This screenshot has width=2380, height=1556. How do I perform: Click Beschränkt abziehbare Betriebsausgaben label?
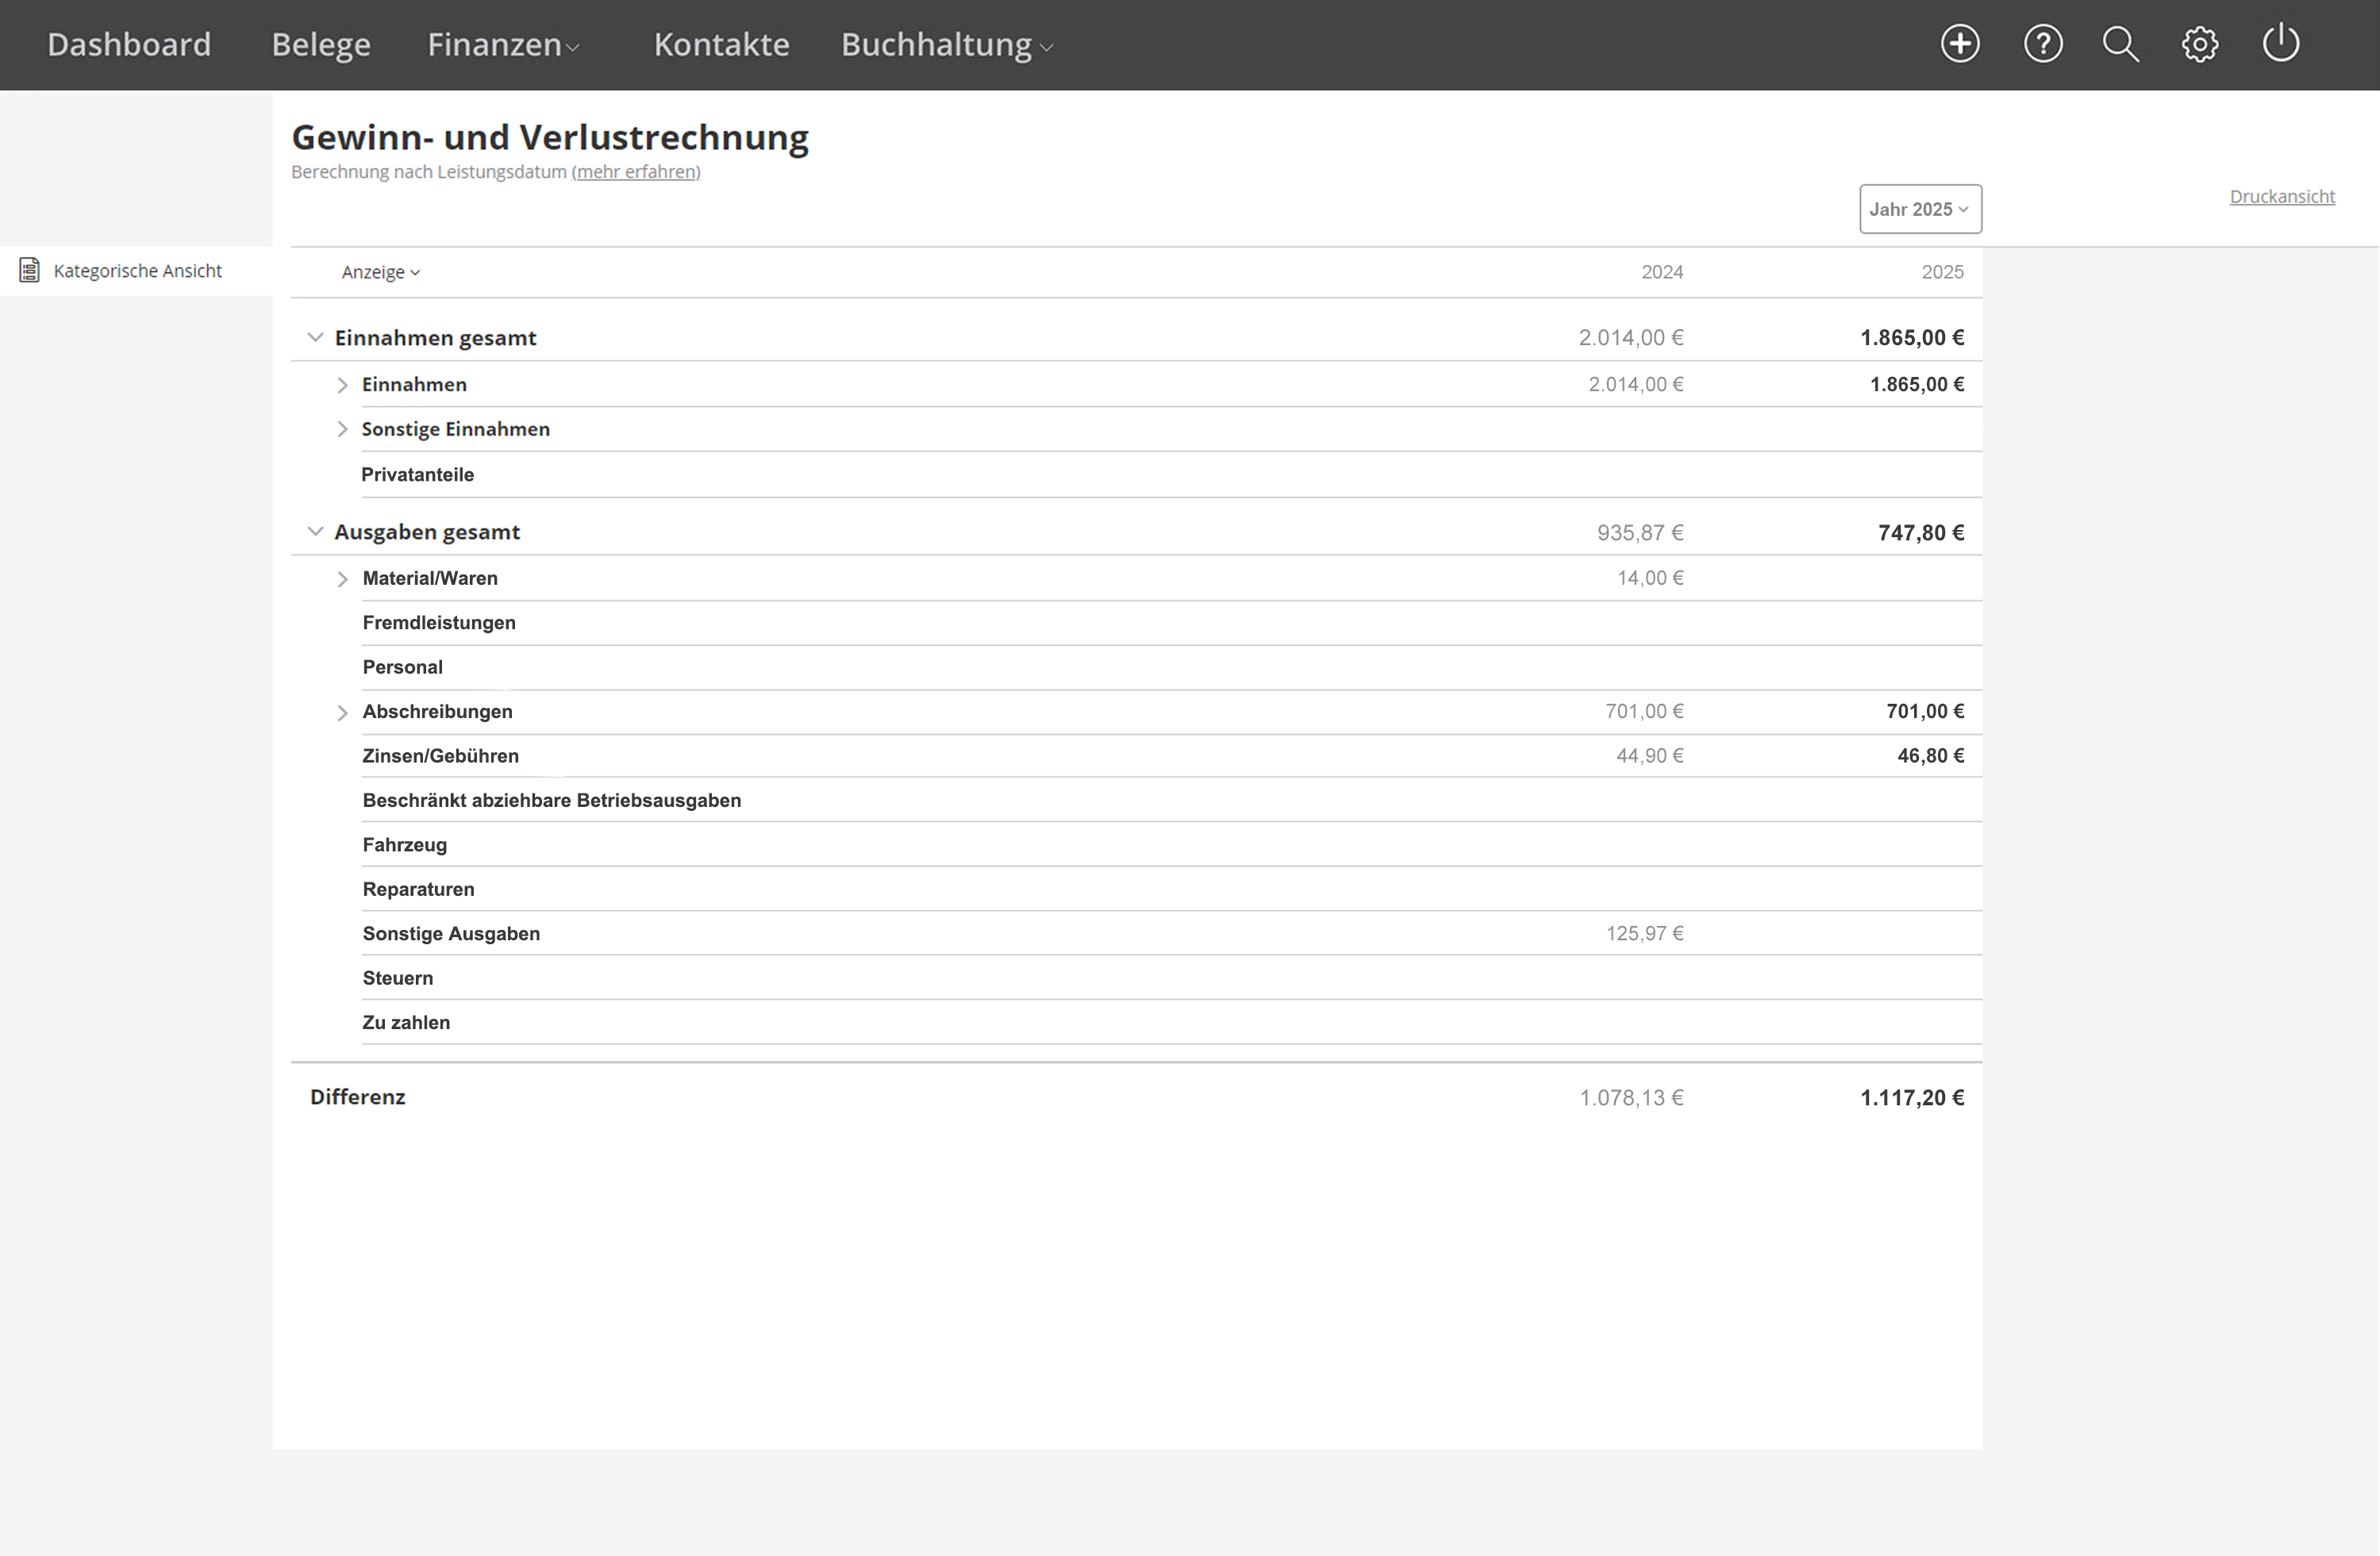click(552, 800)
